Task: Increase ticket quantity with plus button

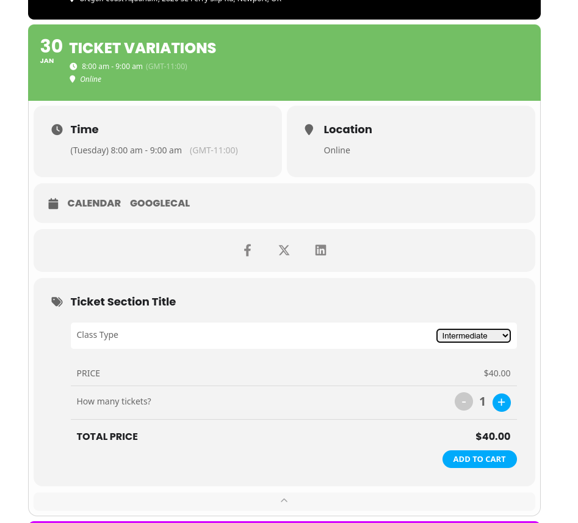Action: (501, 402)
